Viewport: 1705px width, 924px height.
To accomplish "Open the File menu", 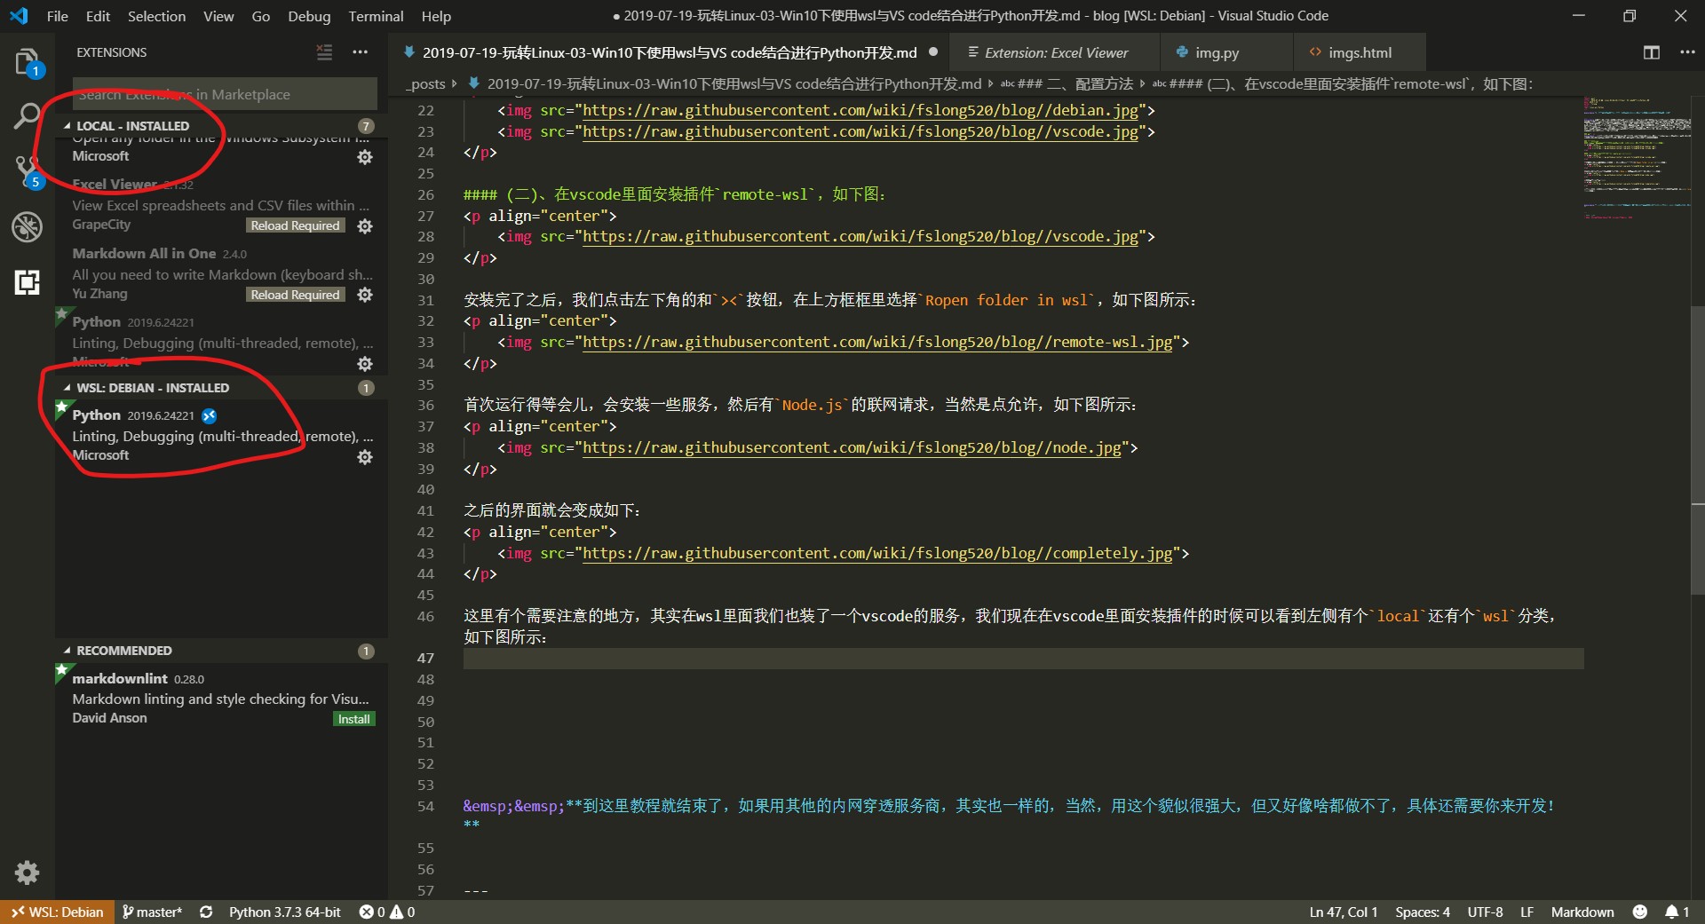I will coord(57,16).
